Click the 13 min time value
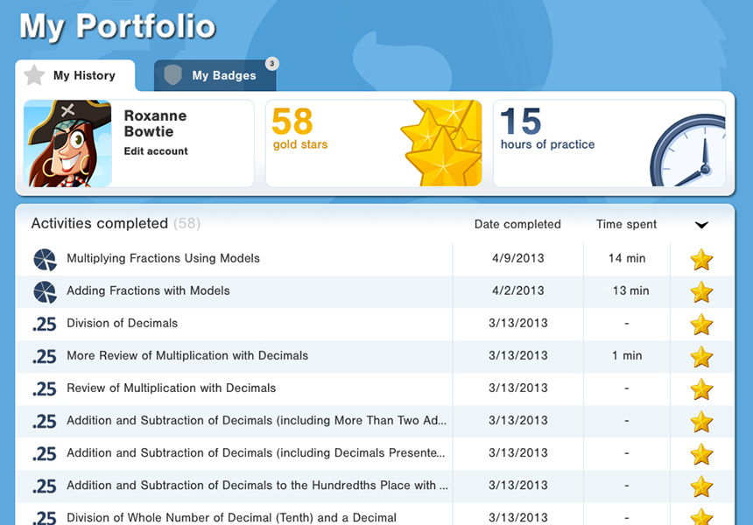Screen dimensions: 753x525 pyautogui.click(x=630, y=290)
